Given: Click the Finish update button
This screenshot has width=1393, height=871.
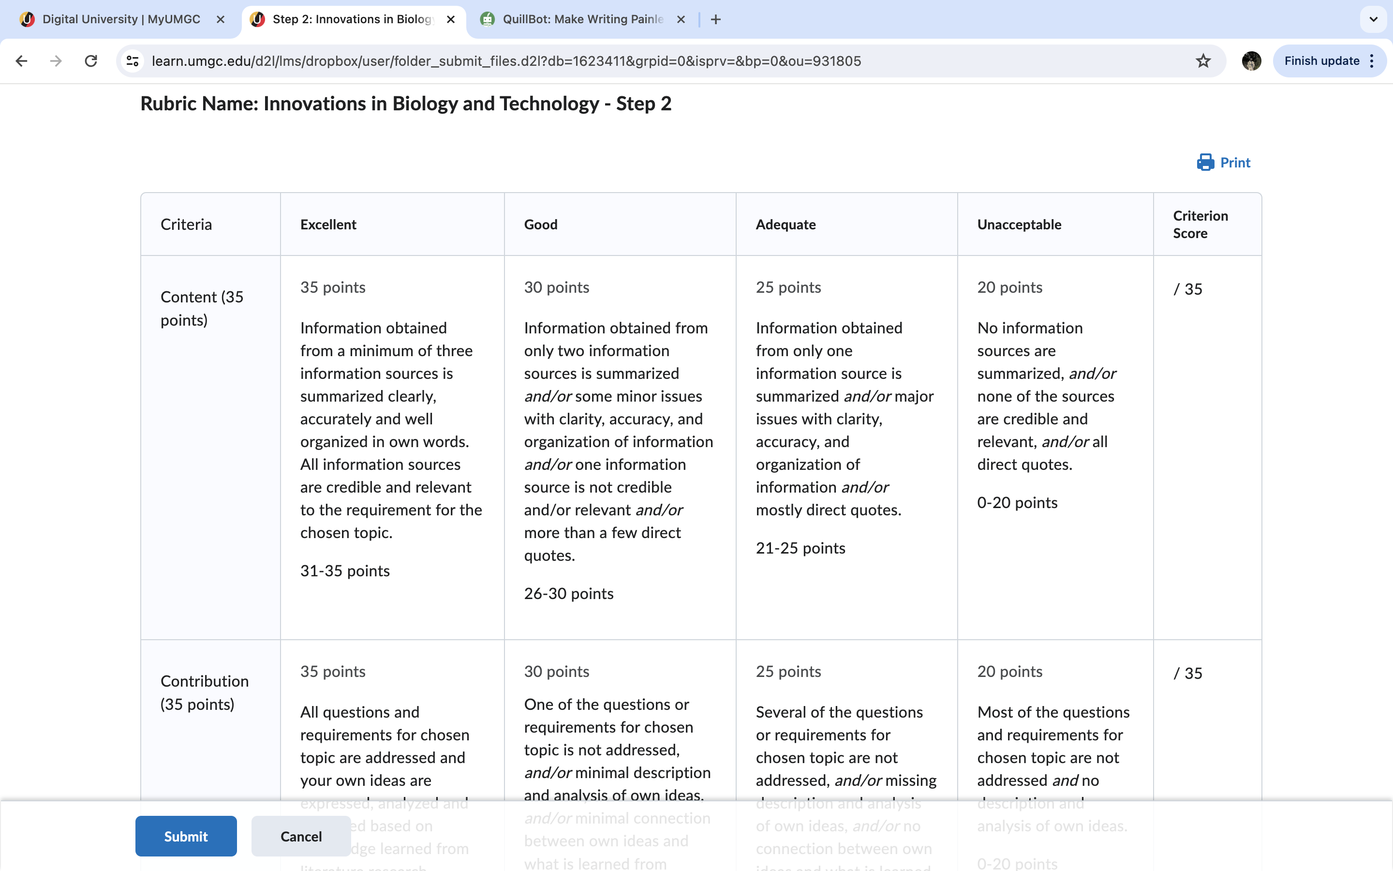Looking at the screenshot, I should tap(1321, 61).
